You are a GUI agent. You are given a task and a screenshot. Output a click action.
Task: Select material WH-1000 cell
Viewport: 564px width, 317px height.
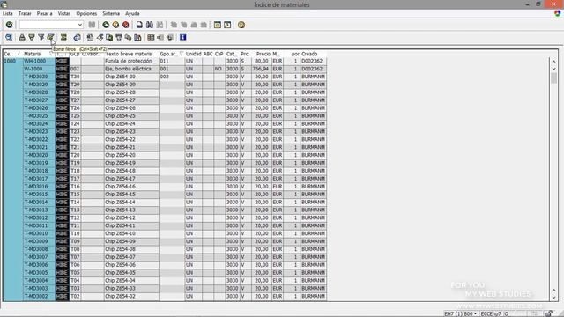point(39,61)
